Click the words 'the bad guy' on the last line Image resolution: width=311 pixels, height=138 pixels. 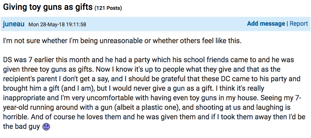22,127
